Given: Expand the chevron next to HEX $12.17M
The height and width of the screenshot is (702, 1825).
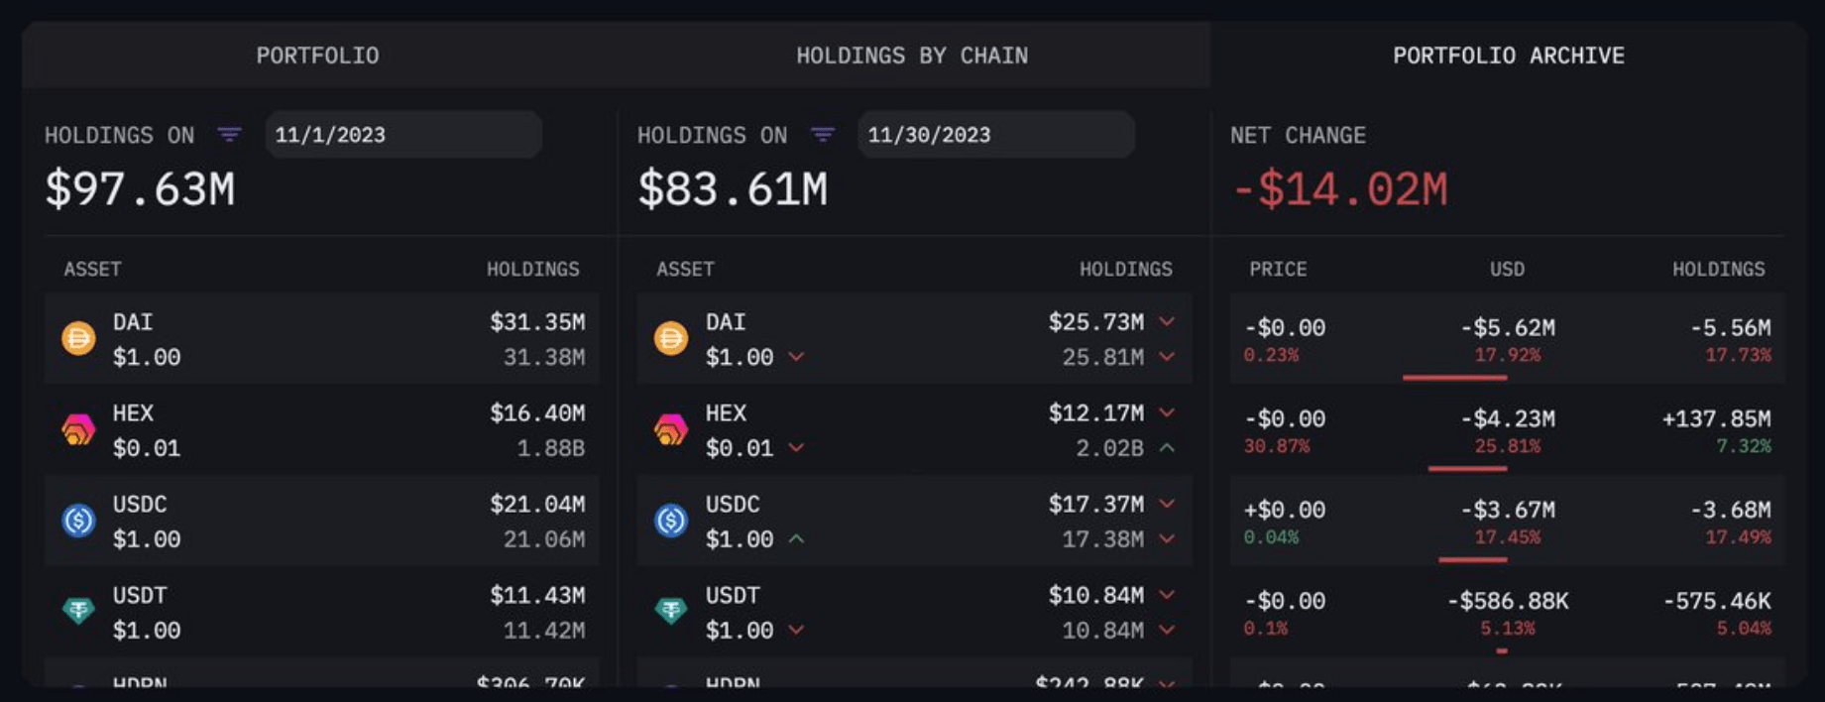Looking at the screenshot, I should click(x=1167, y=412).
